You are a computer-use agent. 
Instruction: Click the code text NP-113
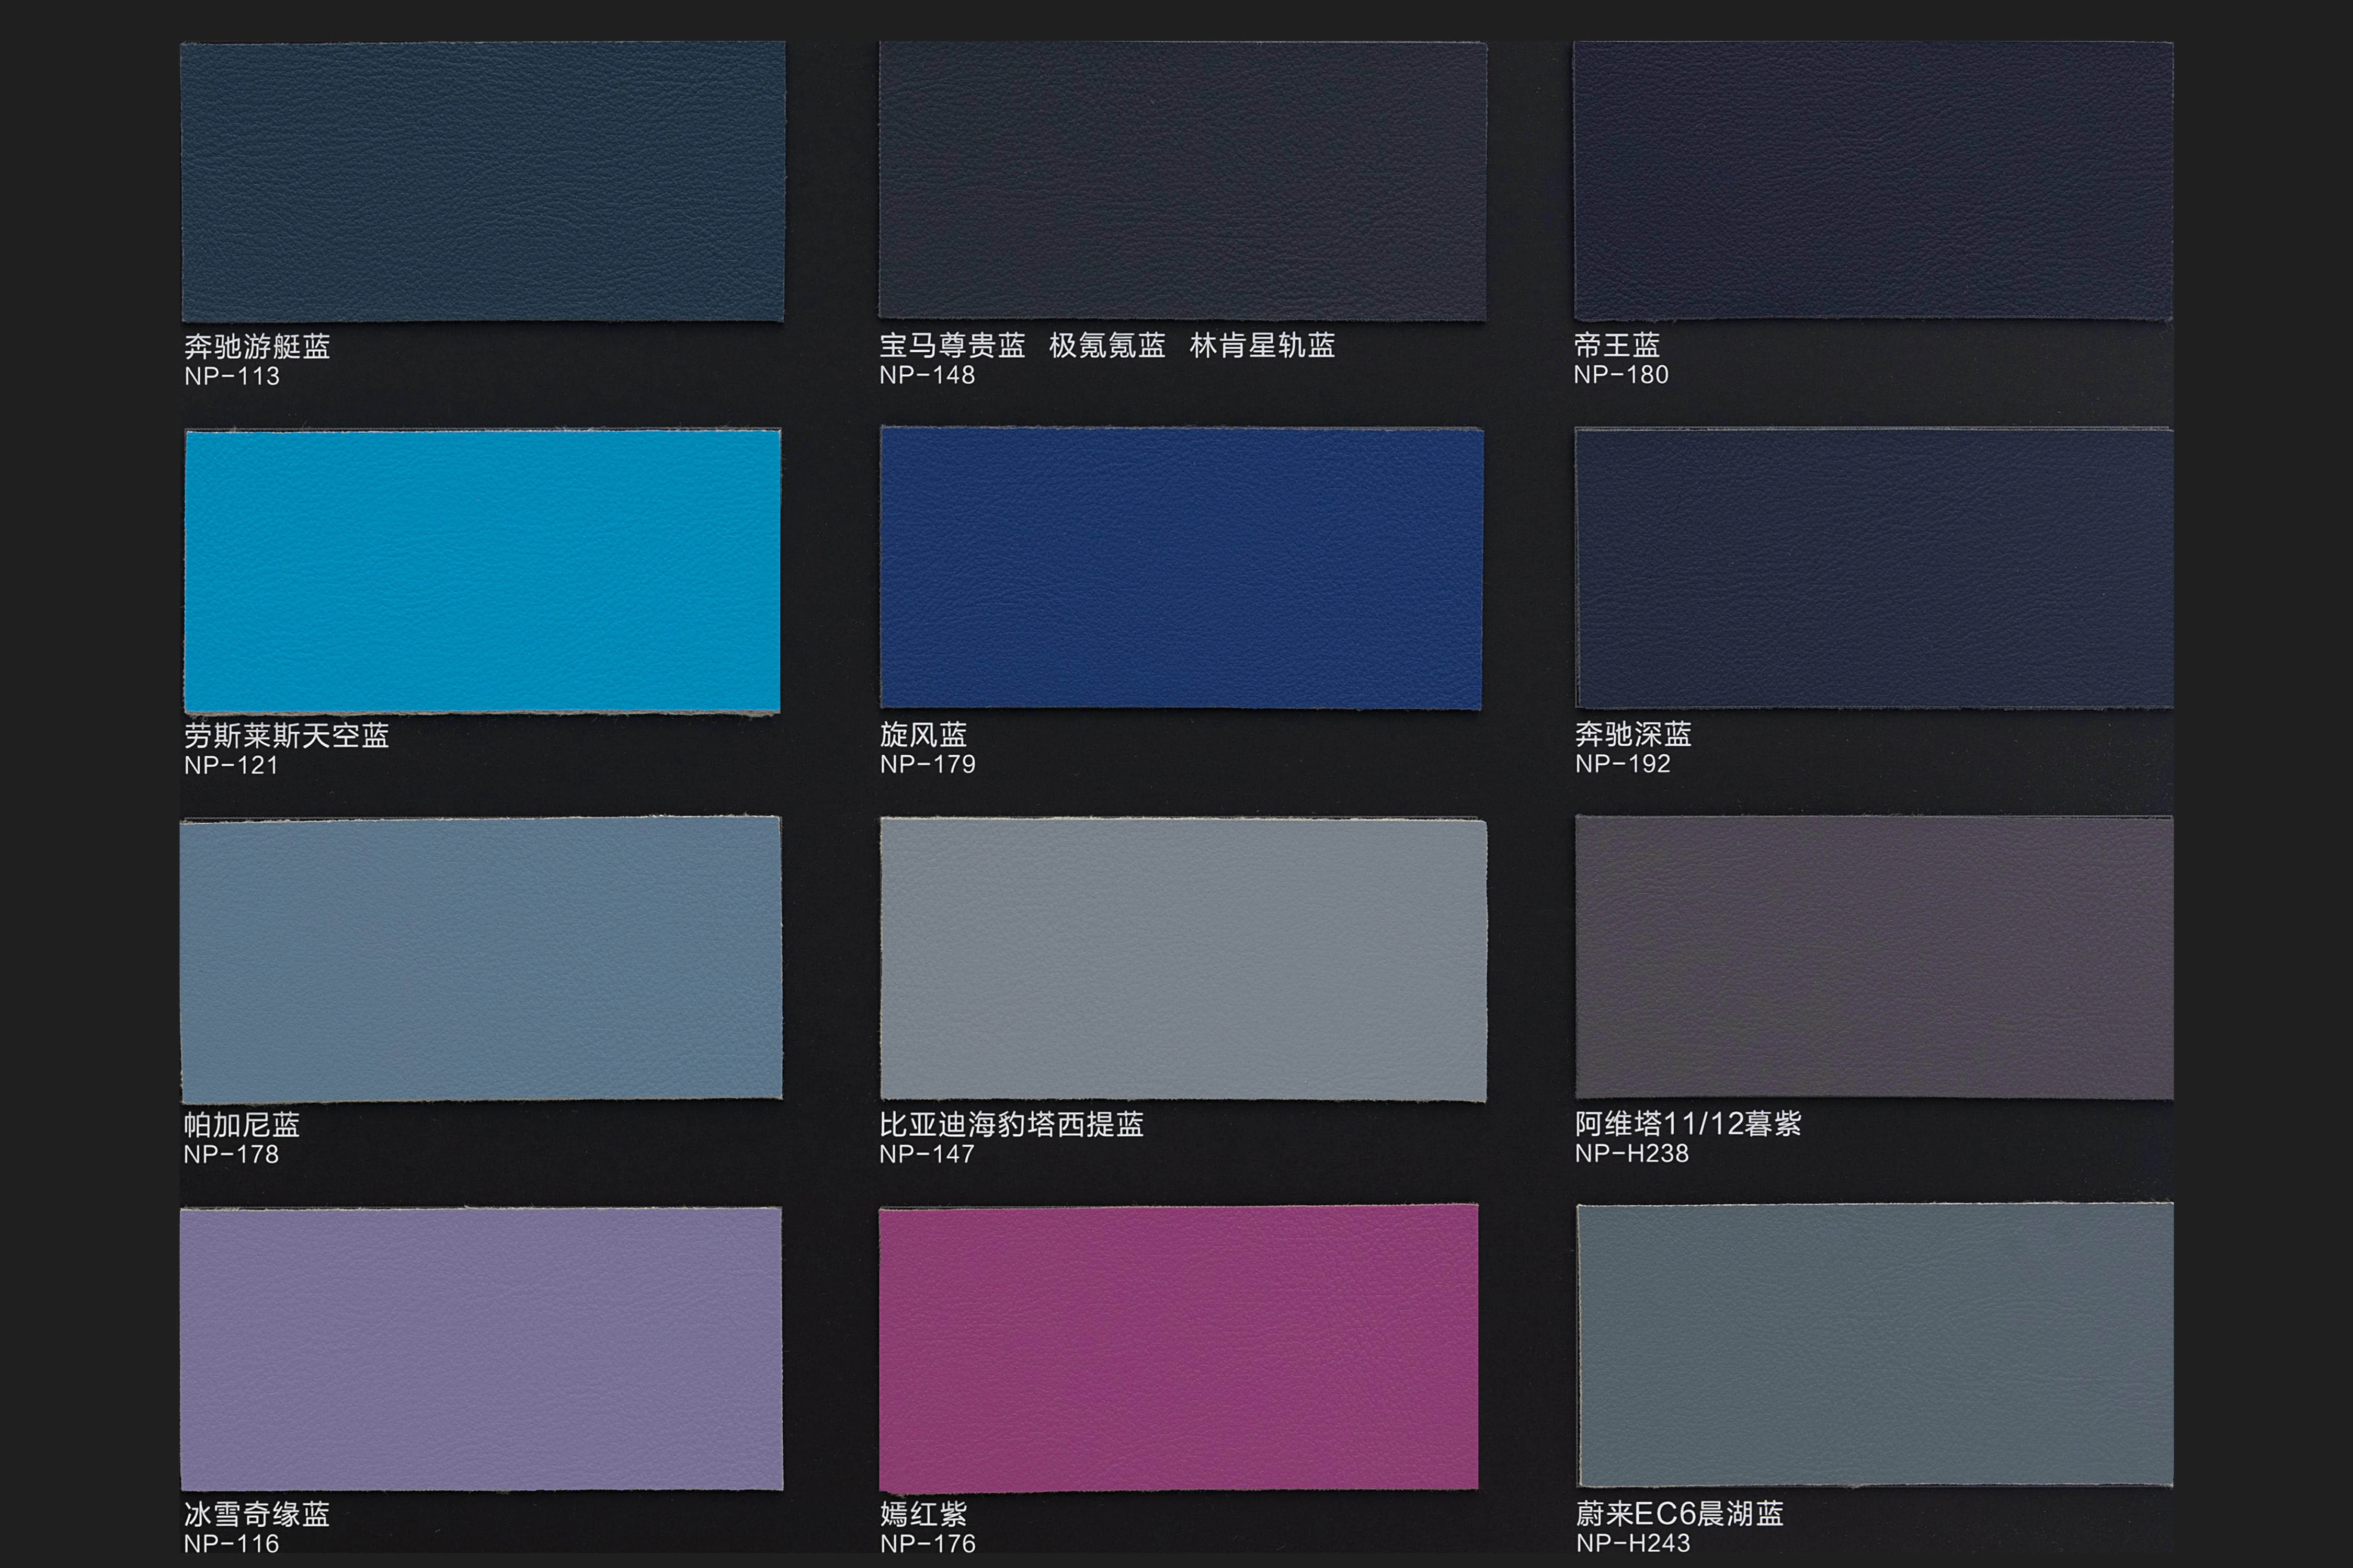click(232, 377)
